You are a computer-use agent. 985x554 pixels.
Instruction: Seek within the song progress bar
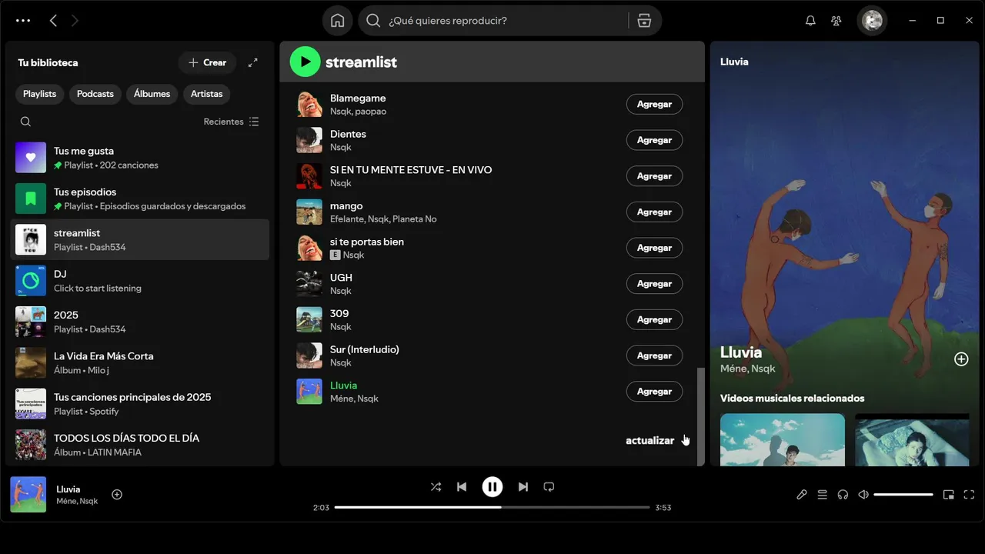tap(492, 507)
